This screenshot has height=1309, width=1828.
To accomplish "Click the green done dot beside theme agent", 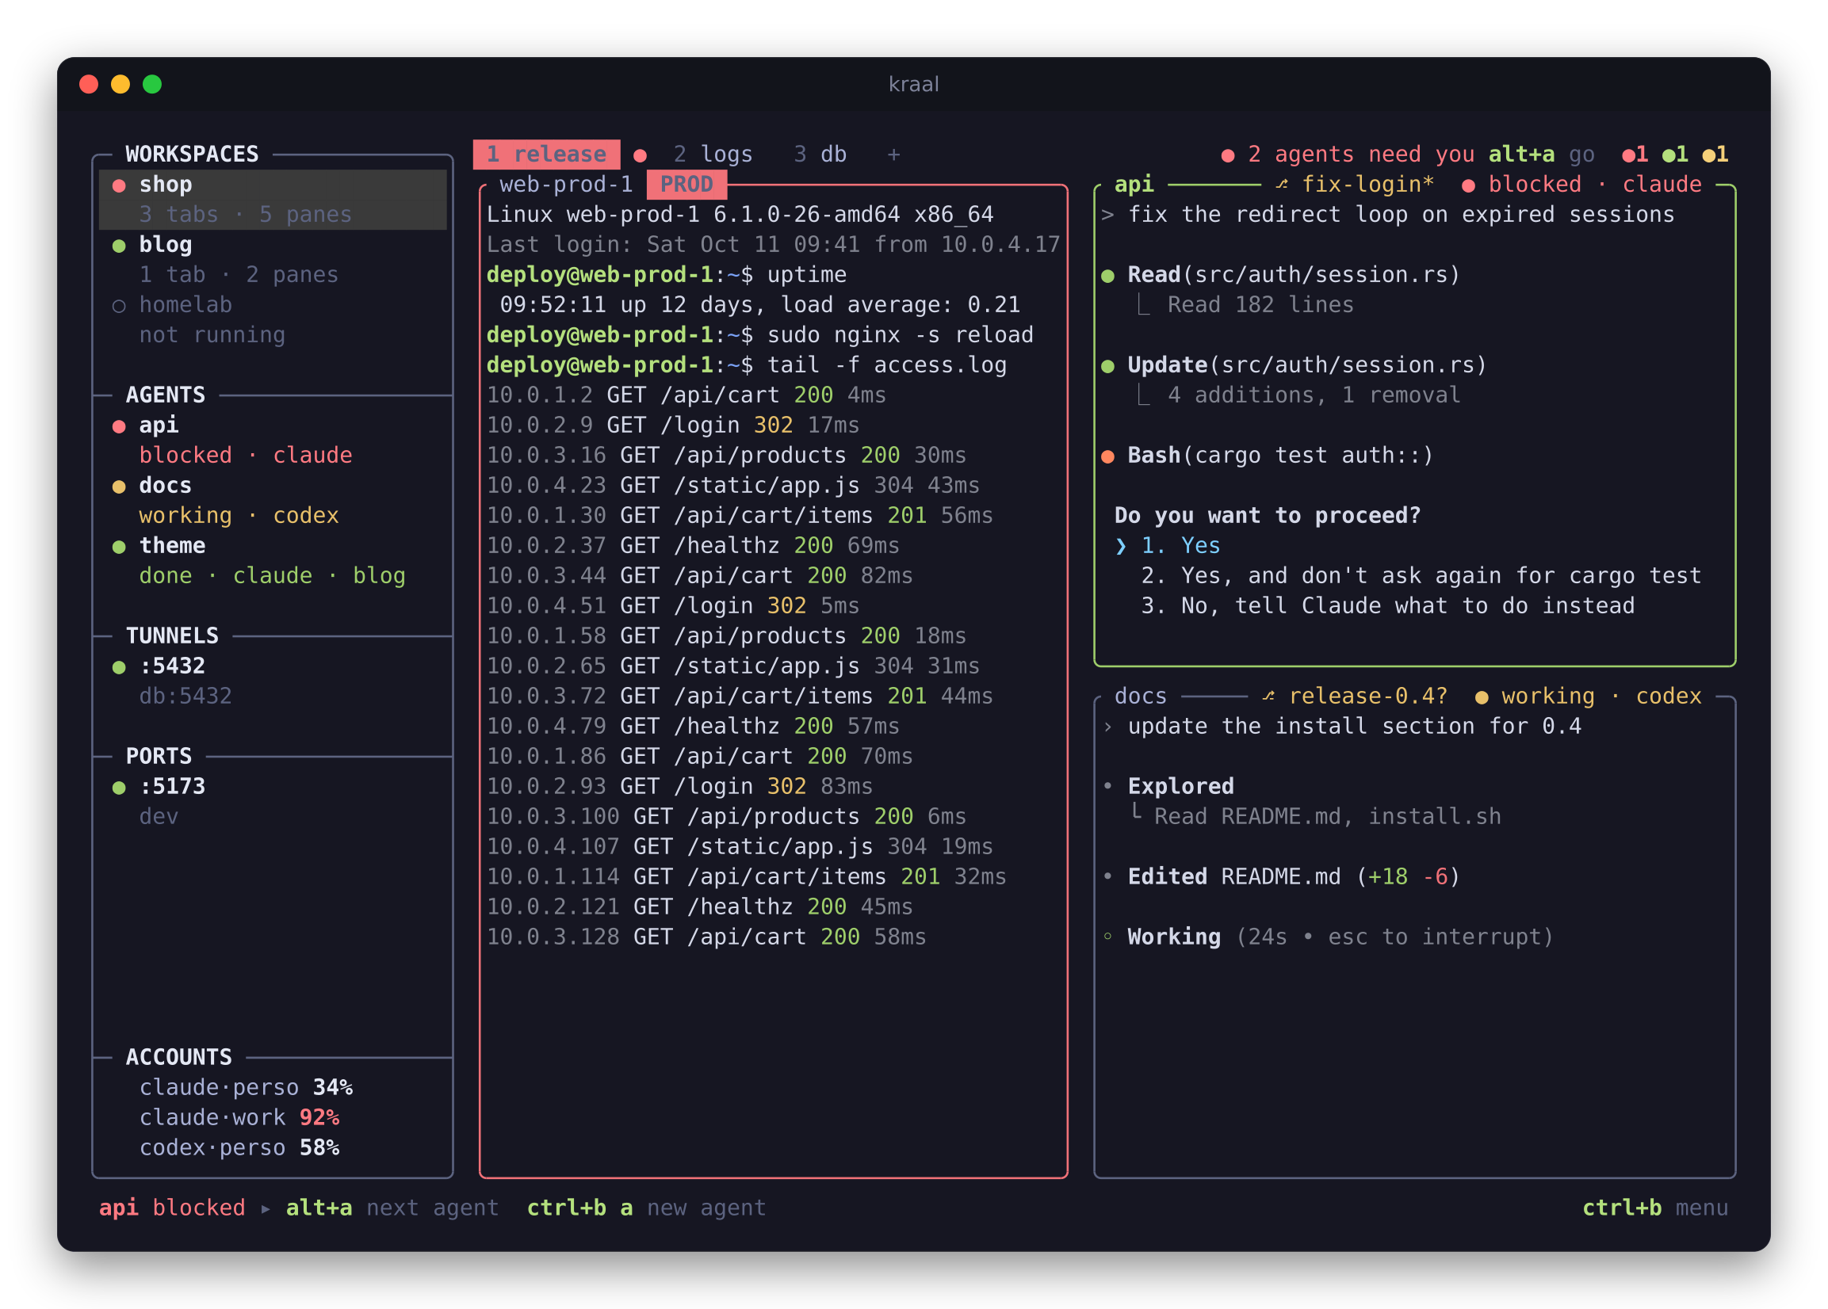I will click(x=118, y=547).
